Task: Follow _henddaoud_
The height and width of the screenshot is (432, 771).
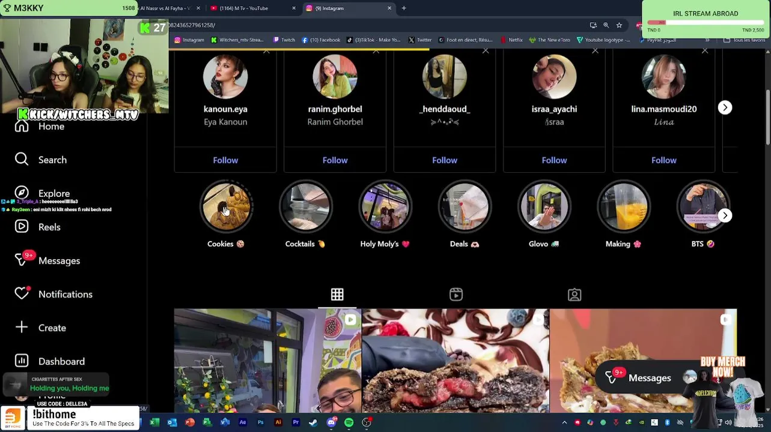Action: pos(445,160)
